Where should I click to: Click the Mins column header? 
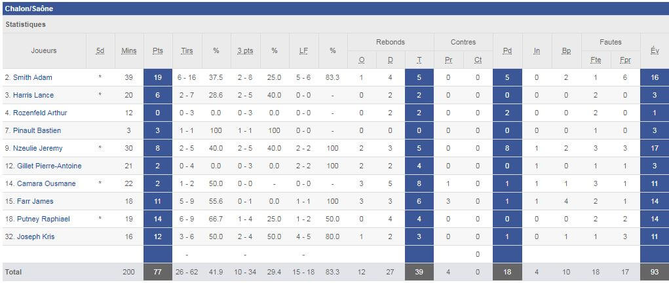[129, 50]
